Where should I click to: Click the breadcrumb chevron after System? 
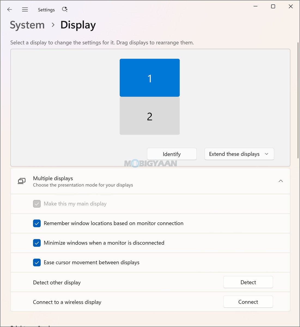53,25
